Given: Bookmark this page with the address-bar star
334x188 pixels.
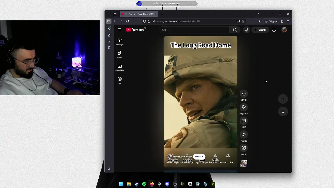Looking at the screenshot, I should (x=243, y=21).
